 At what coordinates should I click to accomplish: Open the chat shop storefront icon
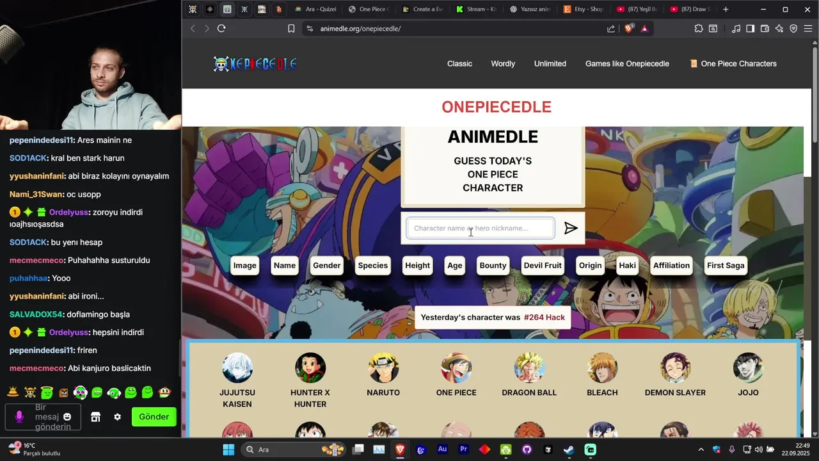pyautogui.click(x=95, y=417)
